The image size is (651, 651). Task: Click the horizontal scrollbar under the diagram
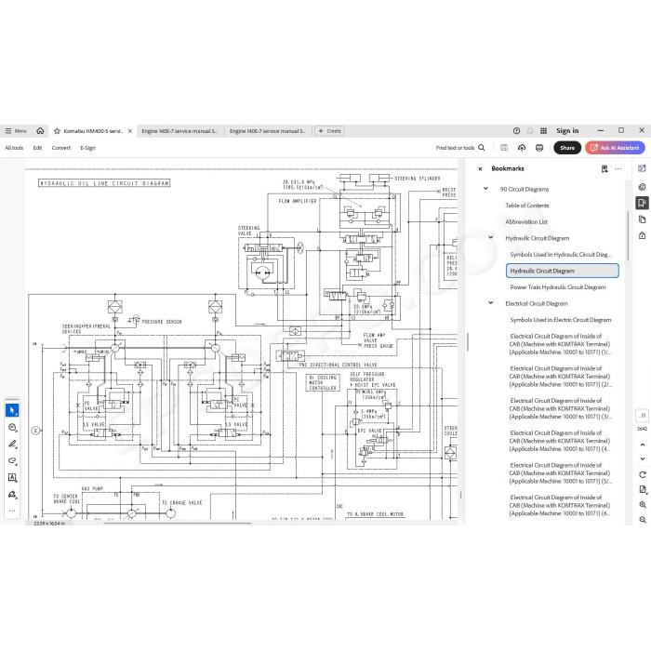[x=178, y=523]
